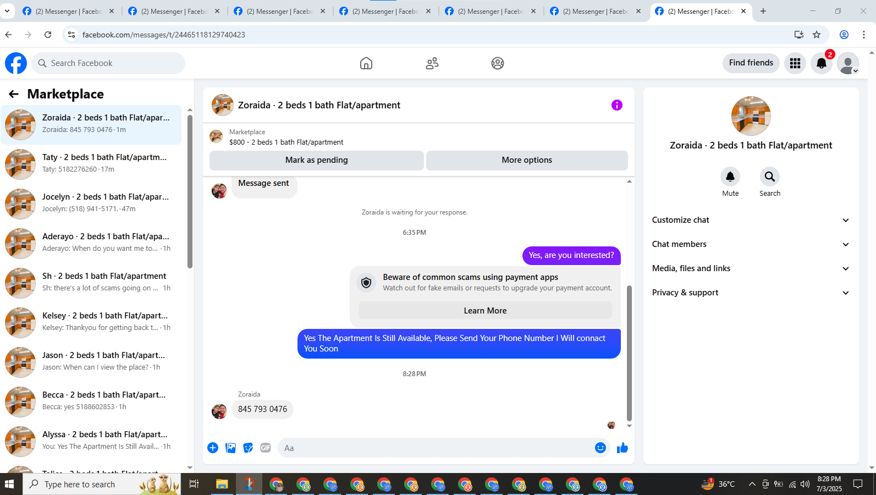Open Zoraida listing thumbnail in right panel
Screen dimensions: 876x495
[x=751, y=116]
